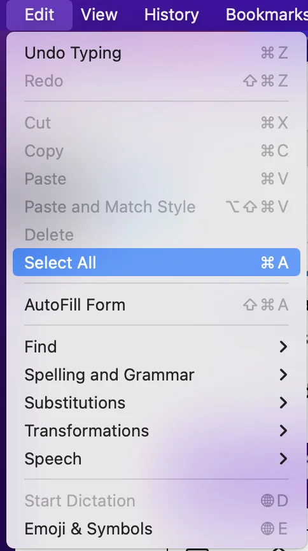Expand the Speech submenu
This screenshot has height=551, width=308.
click(157, 459)
